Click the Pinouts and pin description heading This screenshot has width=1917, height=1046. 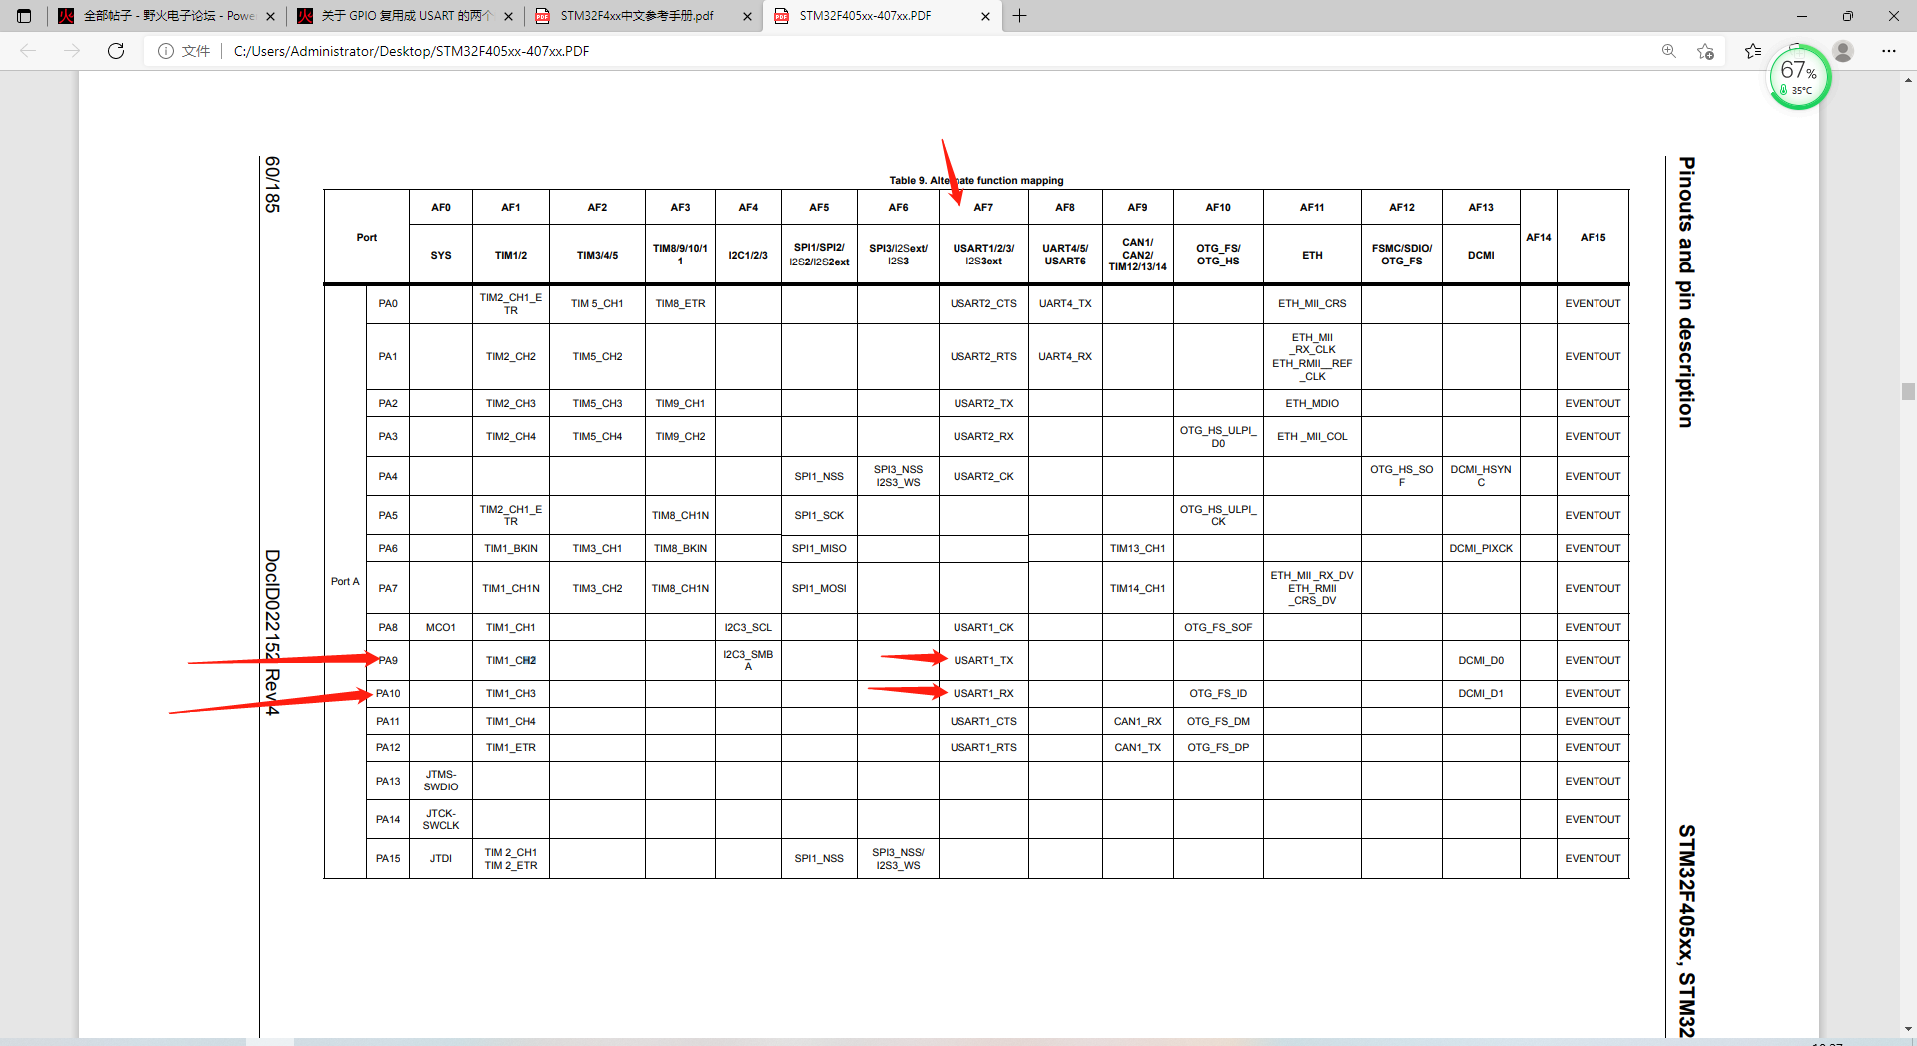(x=1686, y=292)
